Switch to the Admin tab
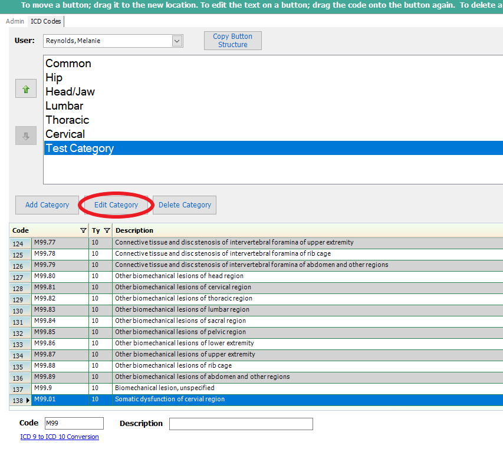Screen dimensions: 503x449 point(15,21)
